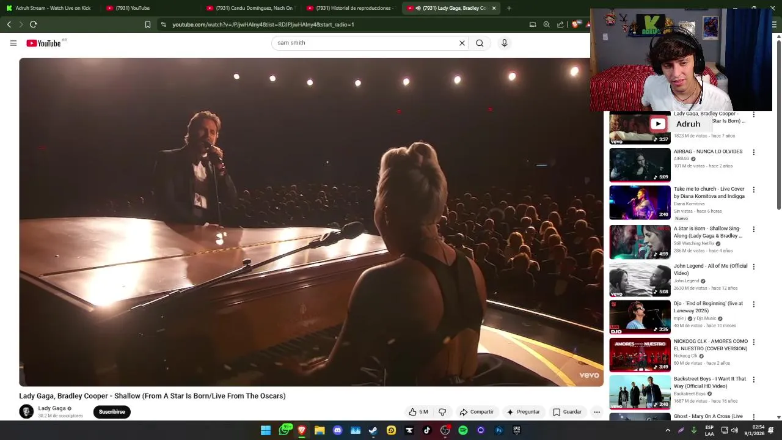Go to YouTube home via logo
Image resolution: width=782 pixels, height=440 pixels.
[x=43, y=43]
